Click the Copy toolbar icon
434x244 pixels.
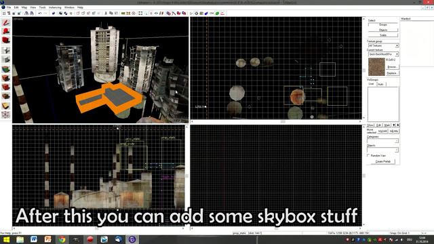click(111, 14)
